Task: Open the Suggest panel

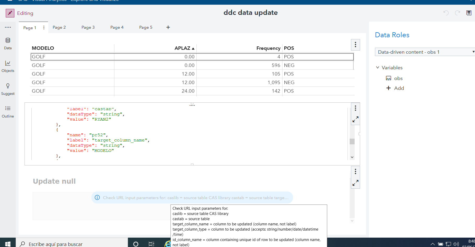Action: [x=8, y=89]
